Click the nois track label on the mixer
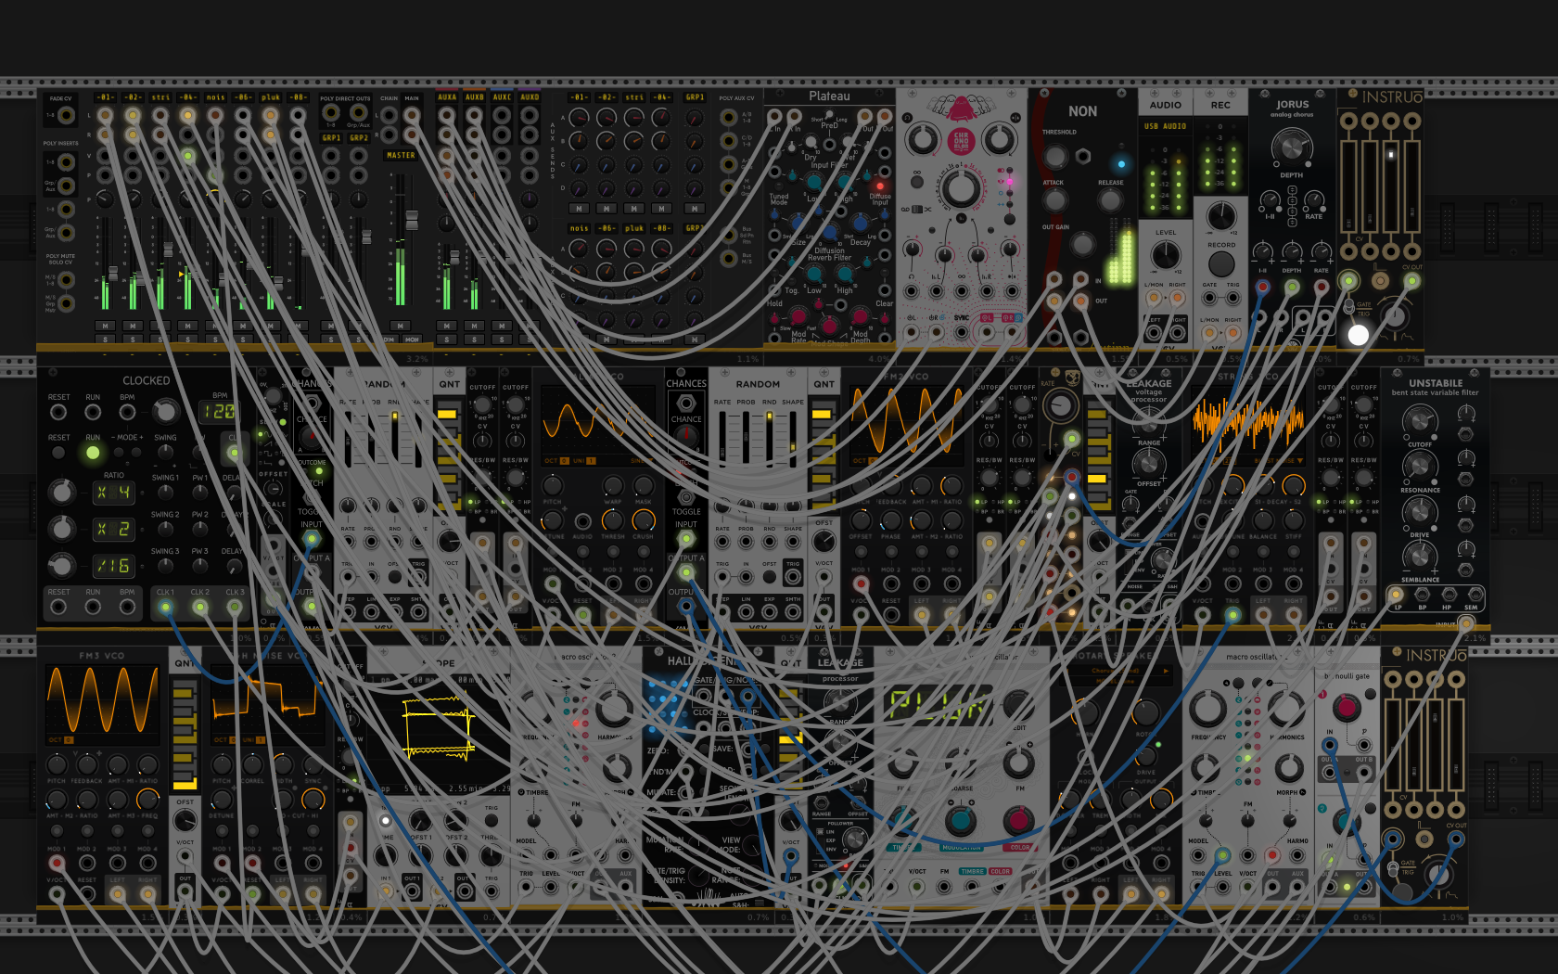 click(215, 96)
